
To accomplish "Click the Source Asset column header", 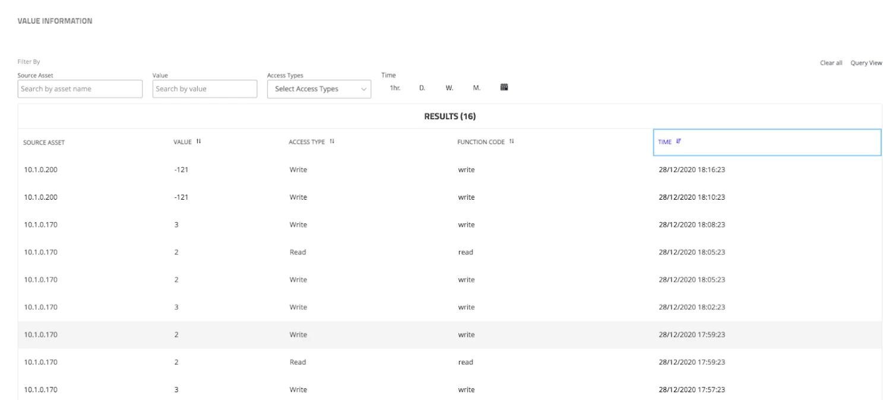I will [44, 142].
